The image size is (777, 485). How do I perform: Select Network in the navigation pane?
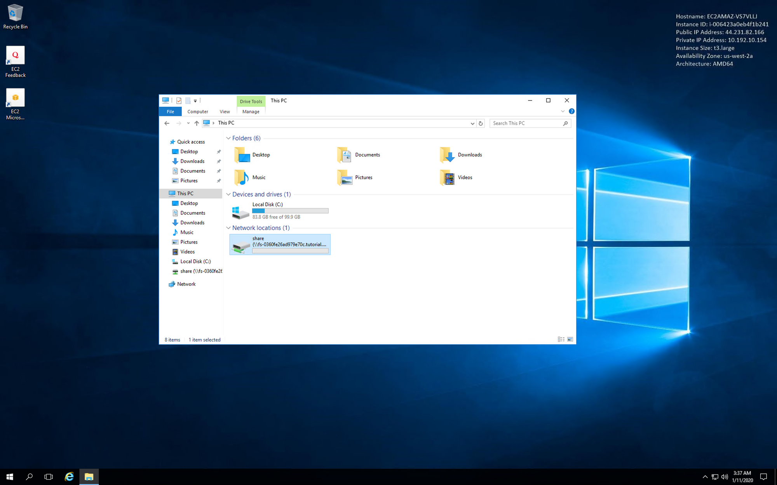(x=186, y=284)
